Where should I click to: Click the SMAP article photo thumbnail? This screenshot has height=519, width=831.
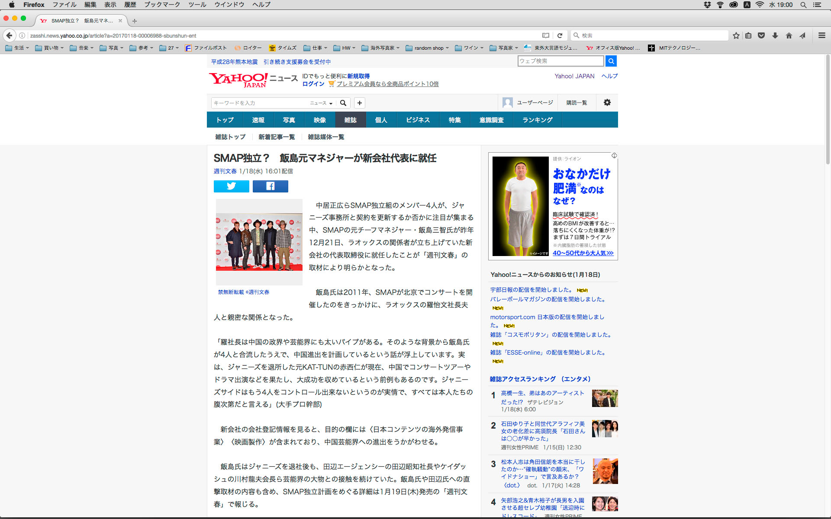tap(259, 242)
